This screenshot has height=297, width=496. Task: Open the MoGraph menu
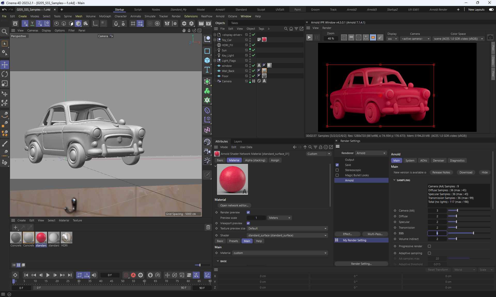105,16
